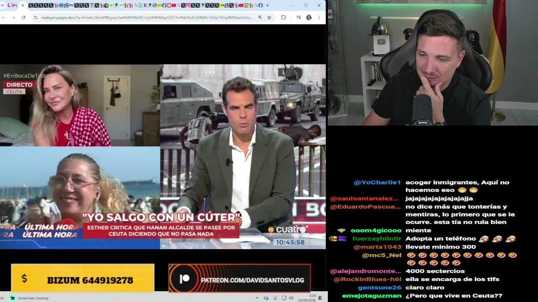Click the "4000 sectercios" chat message
The height and width of the screenshot is (302, 538).
tap(435, 271)
